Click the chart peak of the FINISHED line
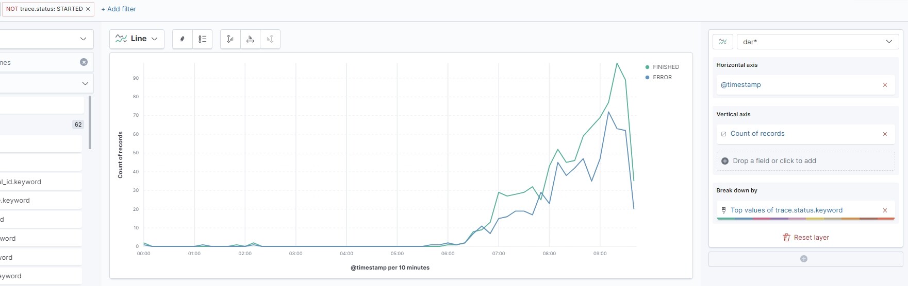This screenshot has height=286, width=908. pyautogui.click(x=617, y=63)
